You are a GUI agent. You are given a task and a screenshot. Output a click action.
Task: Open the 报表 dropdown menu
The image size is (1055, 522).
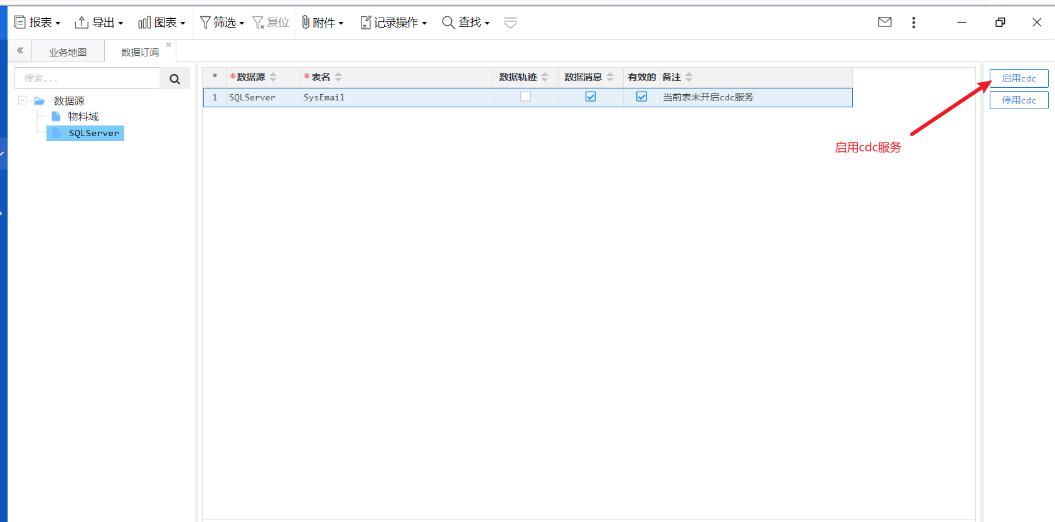37,23
